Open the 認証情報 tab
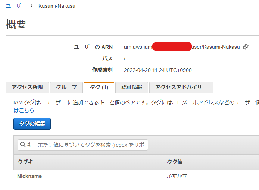The height and width of the screenshot is (190, 259). tap(132, 87)
